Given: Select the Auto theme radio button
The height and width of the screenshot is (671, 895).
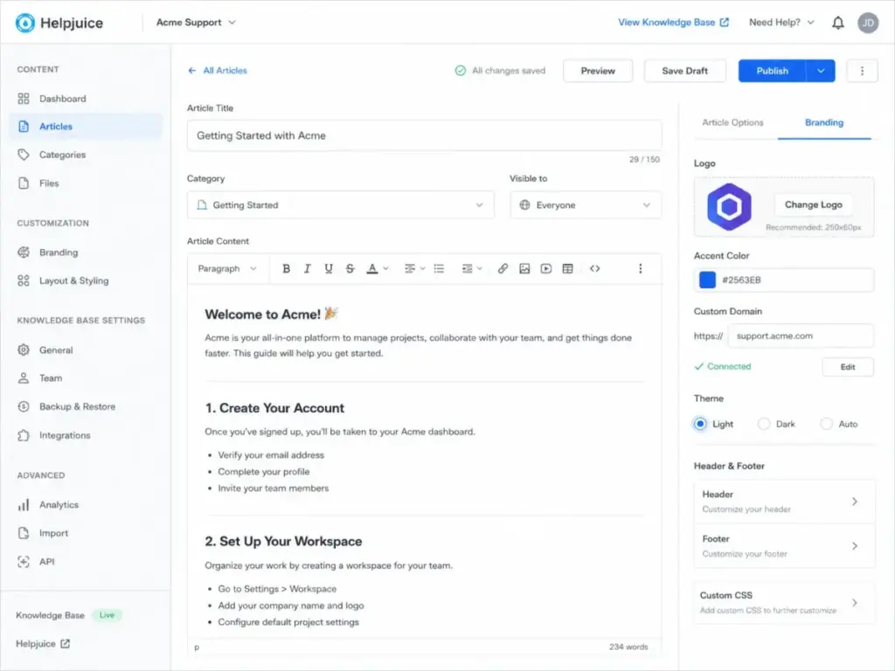Looking at the screenshot, I should tap(826, 424).
